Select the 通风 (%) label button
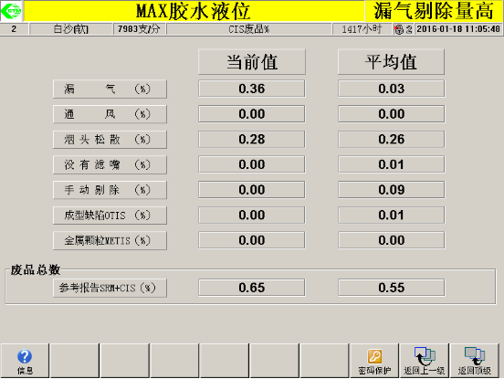This screenshot has width=504, height=379. [110, 114]
